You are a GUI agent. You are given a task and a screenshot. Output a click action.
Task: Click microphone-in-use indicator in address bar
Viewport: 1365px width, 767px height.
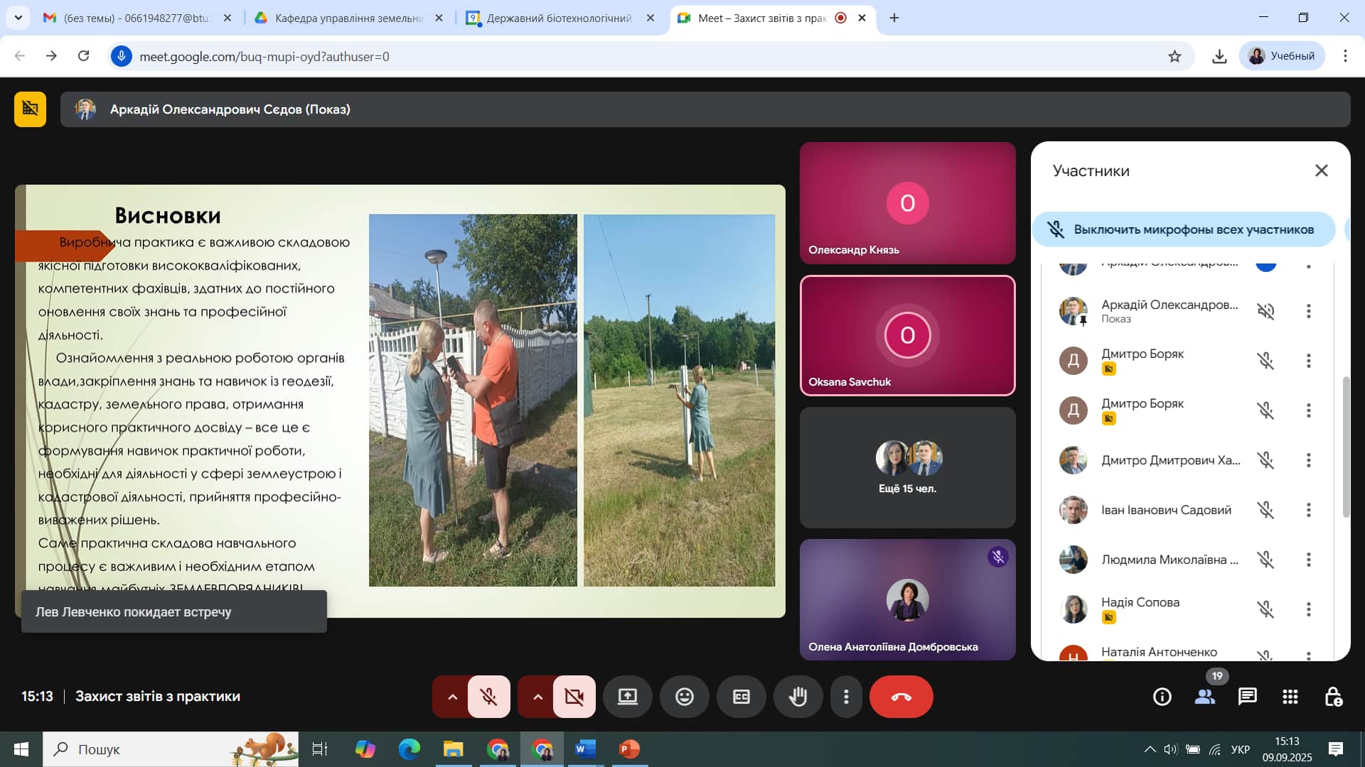(122, 56)
